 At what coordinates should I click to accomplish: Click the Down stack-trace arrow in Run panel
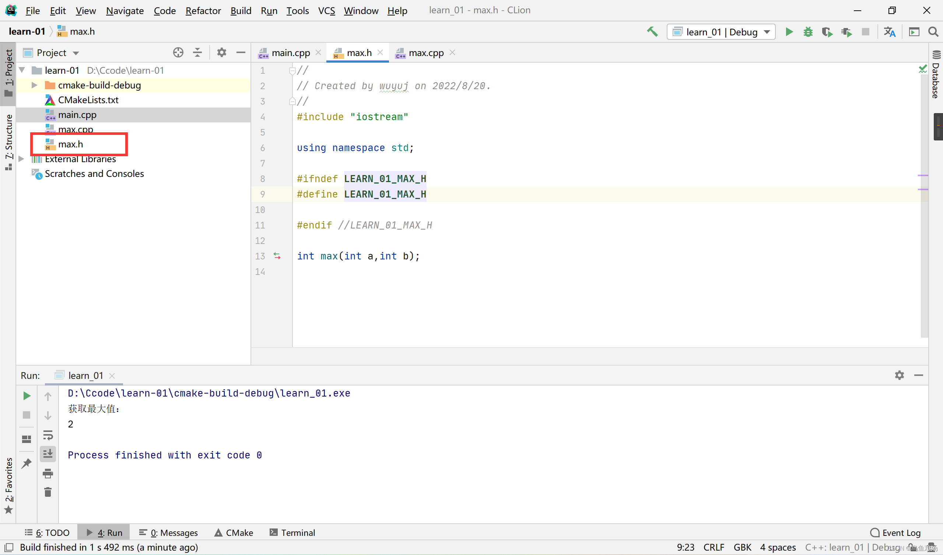(48, 416)
